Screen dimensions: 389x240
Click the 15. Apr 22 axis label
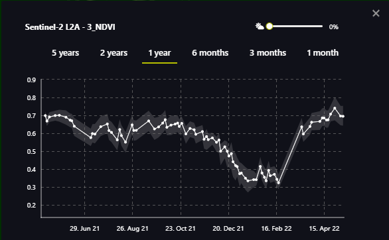coord(324,228)
